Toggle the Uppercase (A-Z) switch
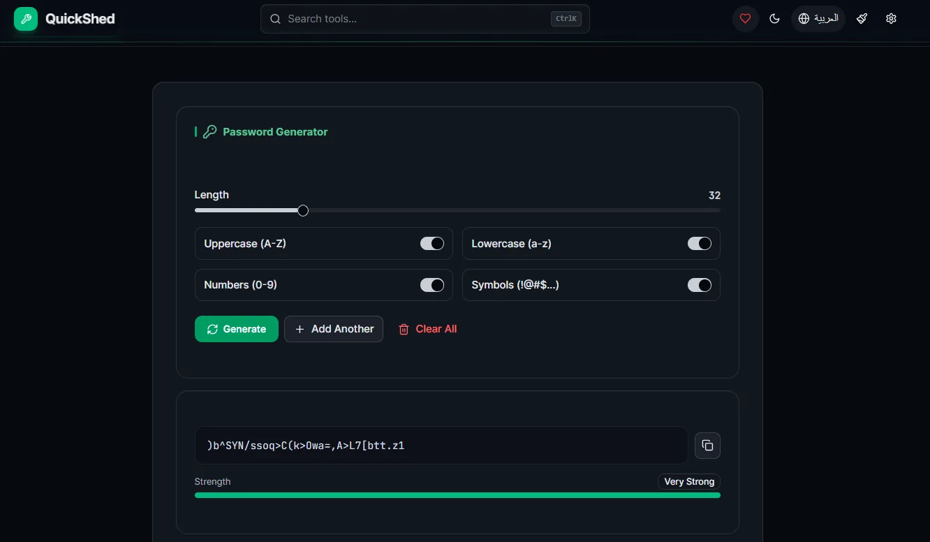 pos(432,244)
